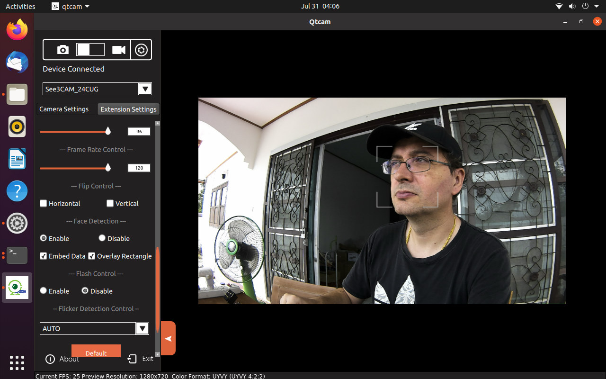The image size is (606, 379).
Task: Click the Flicker Detection Control heading
Action: point(96,308)
